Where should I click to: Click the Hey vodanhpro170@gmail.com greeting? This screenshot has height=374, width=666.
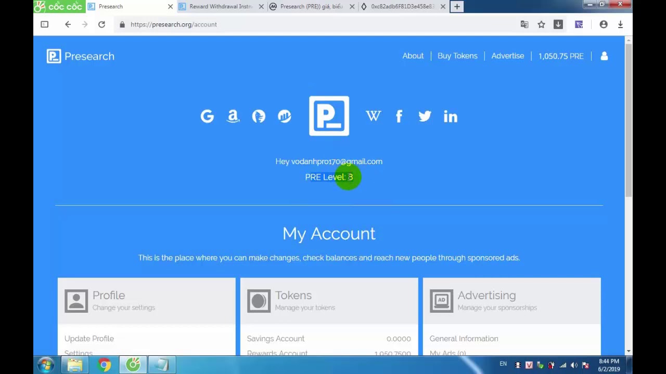(x=329, y=162)
